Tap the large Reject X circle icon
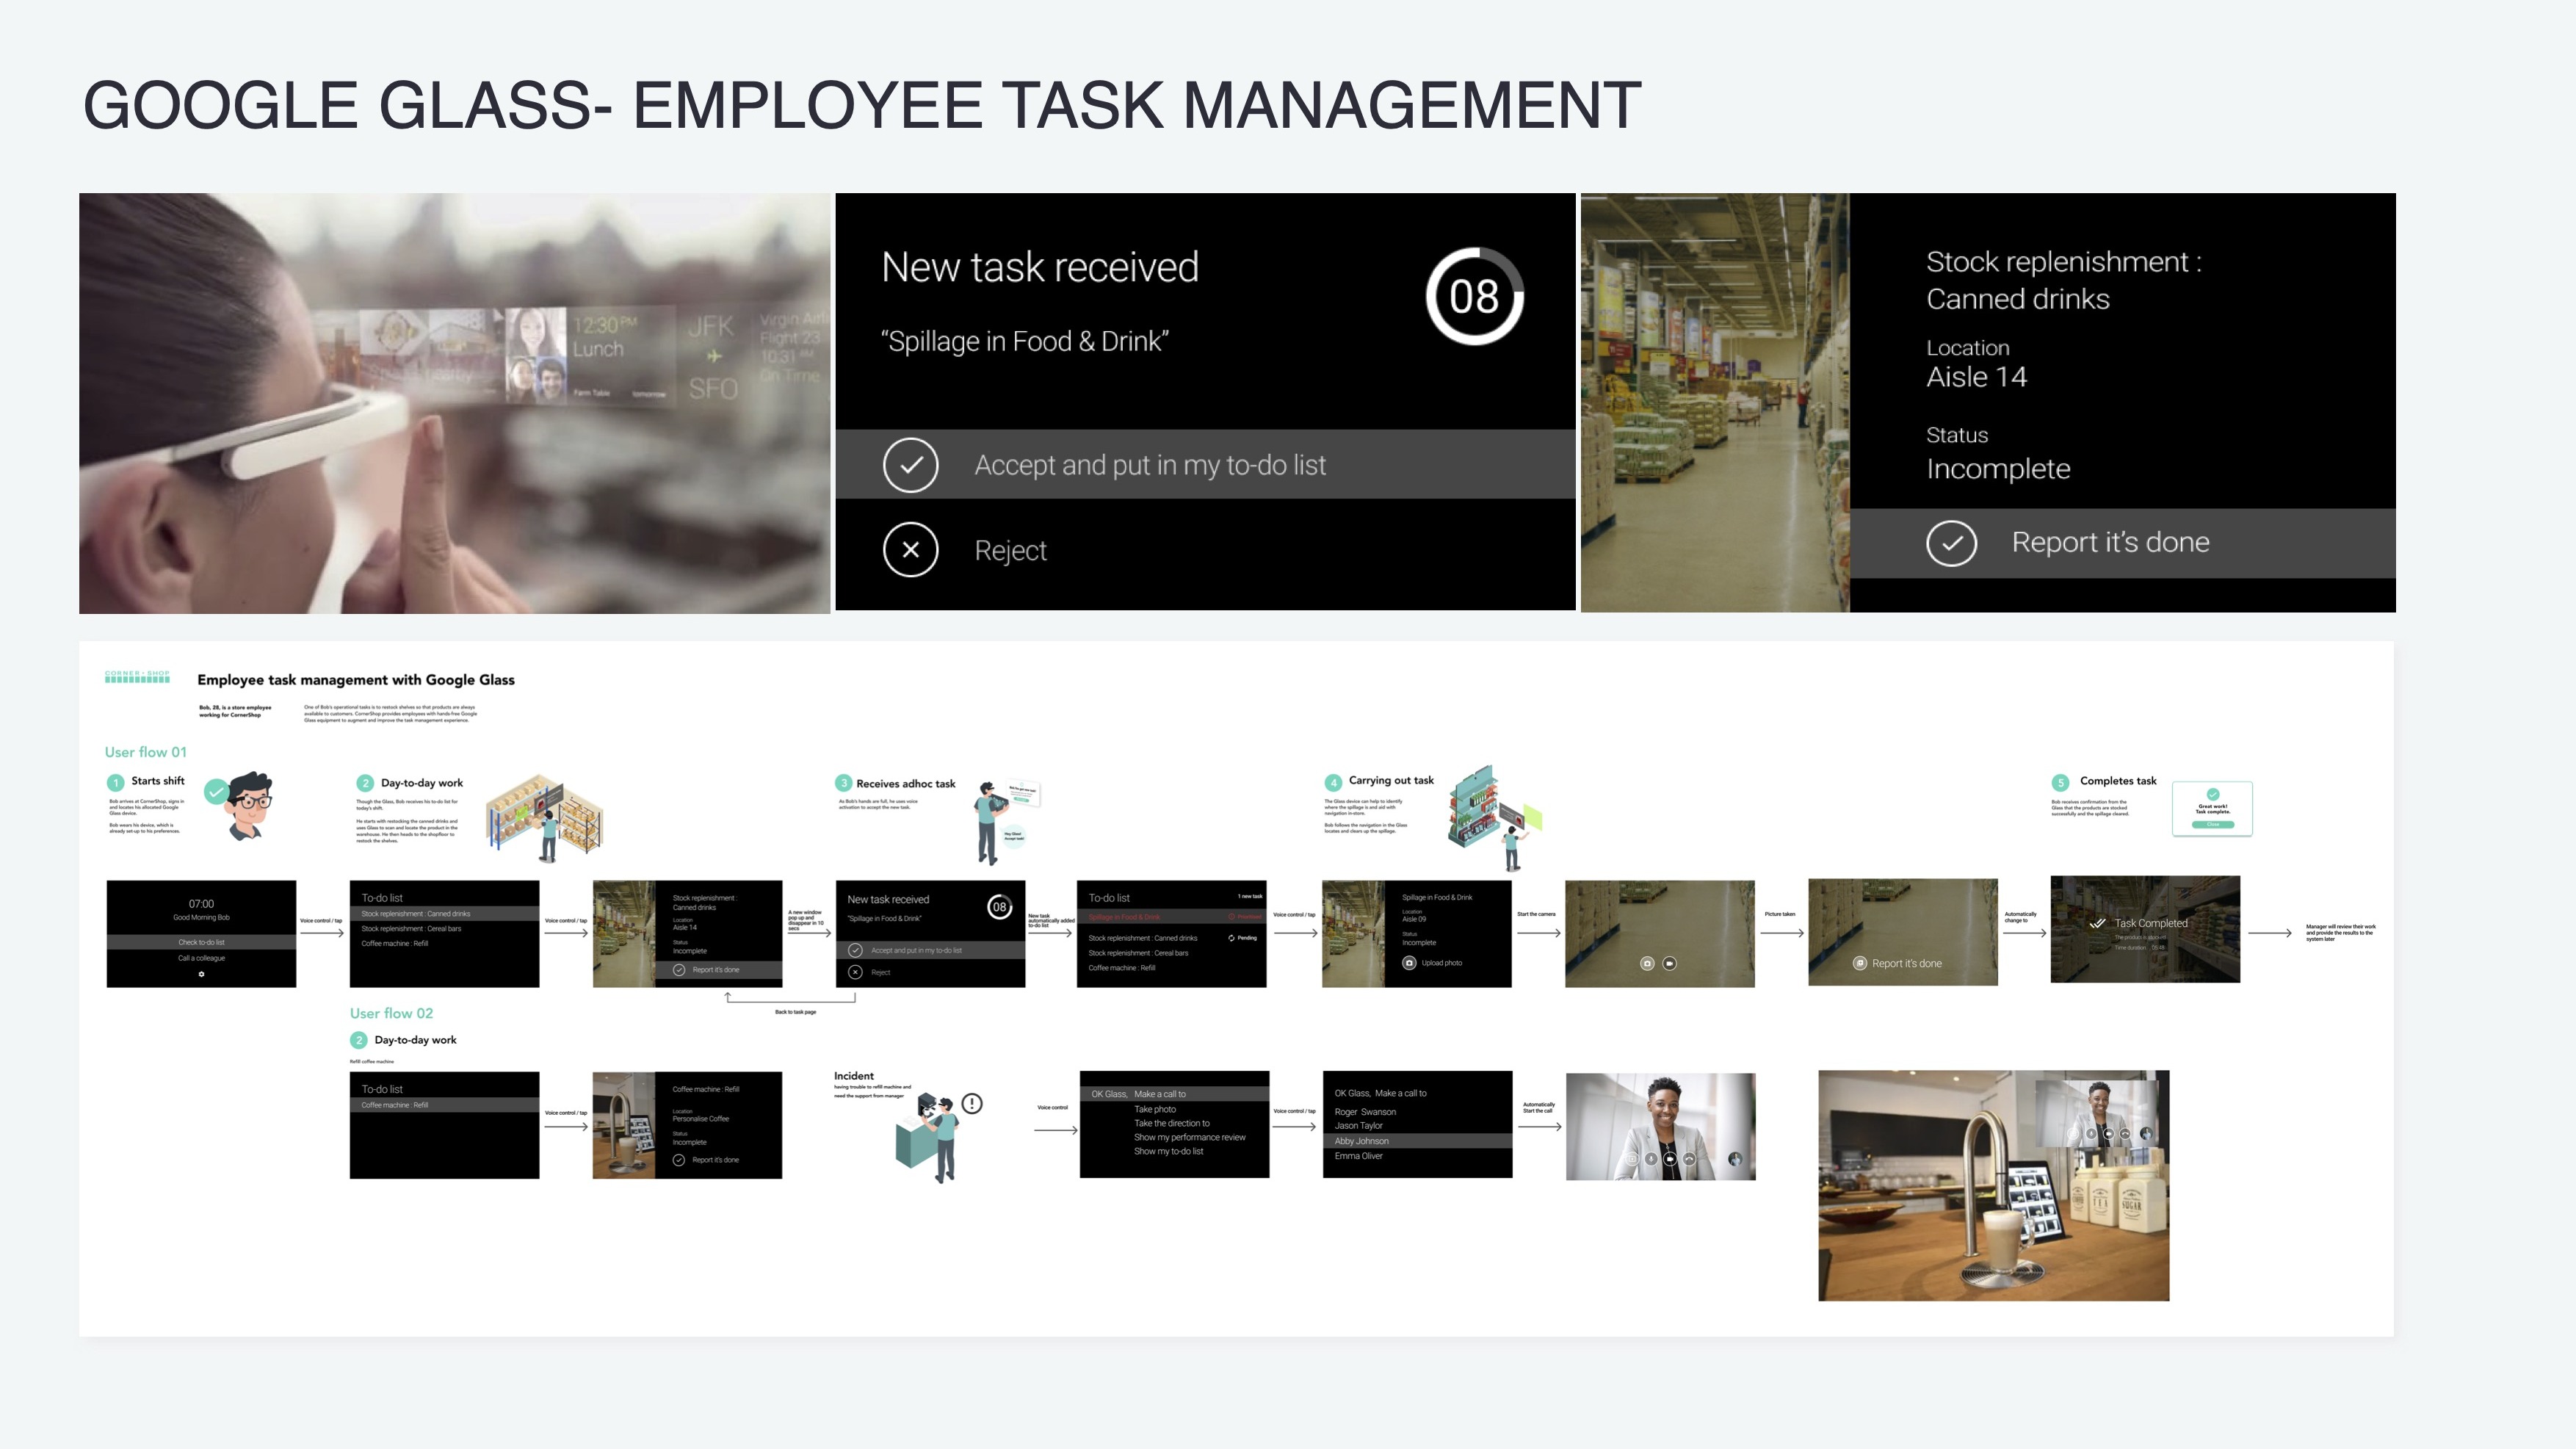The height and width of the screenshot is (1449, 2576). pos(910,549)
